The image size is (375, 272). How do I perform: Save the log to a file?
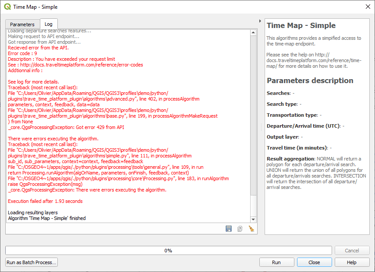(x=228, y=228)
